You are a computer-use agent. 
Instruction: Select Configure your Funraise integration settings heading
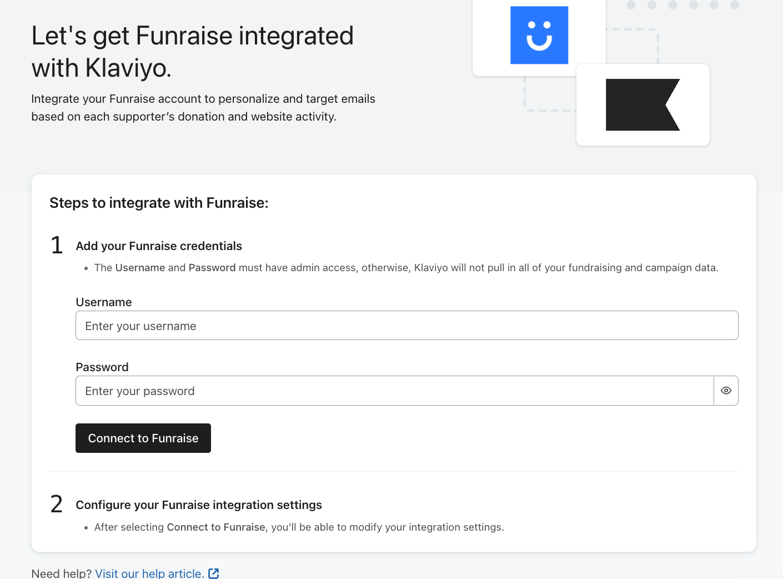(199, 505)
